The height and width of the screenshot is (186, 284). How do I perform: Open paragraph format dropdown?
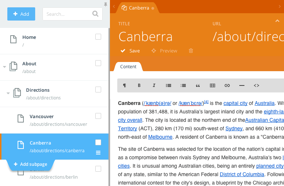point(125,85)
